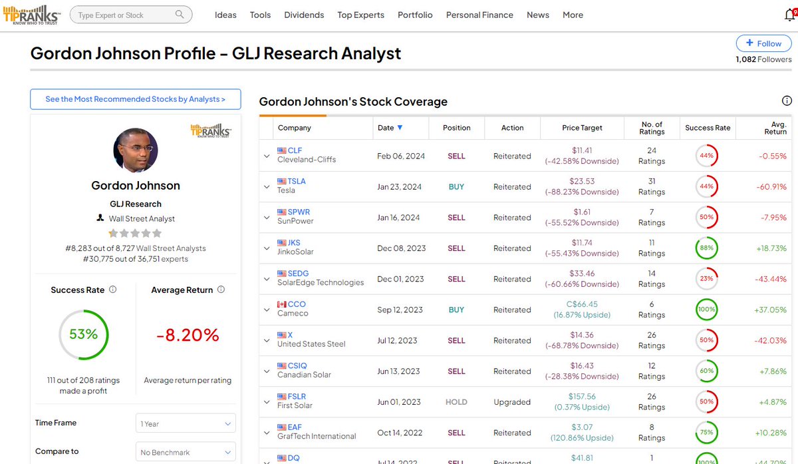Open the TipRanks home logo
This screenshot has height=464, width=798.
31,14
